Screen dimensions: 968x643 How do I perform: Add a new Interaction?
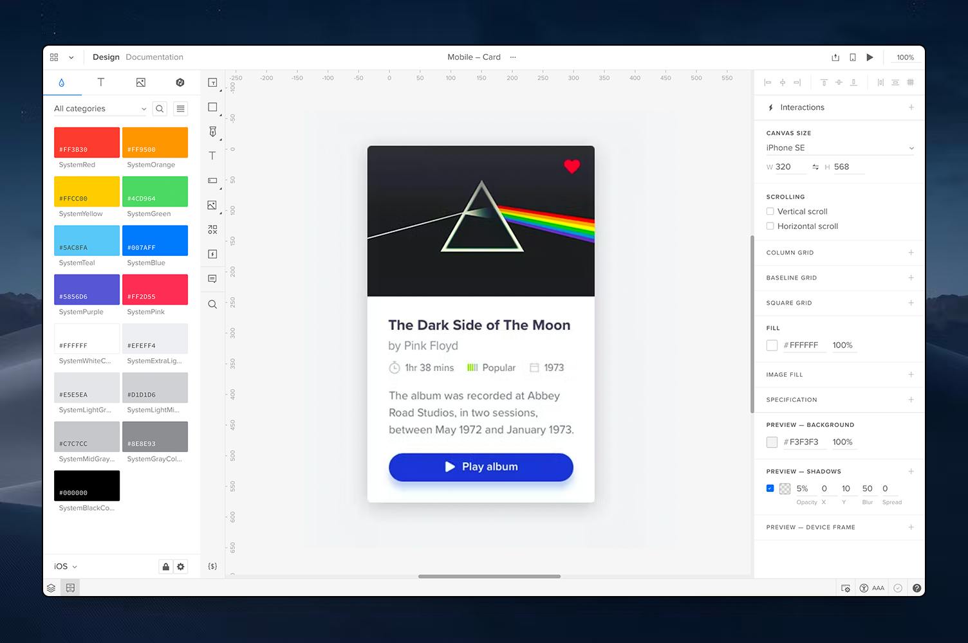(911, 107)
